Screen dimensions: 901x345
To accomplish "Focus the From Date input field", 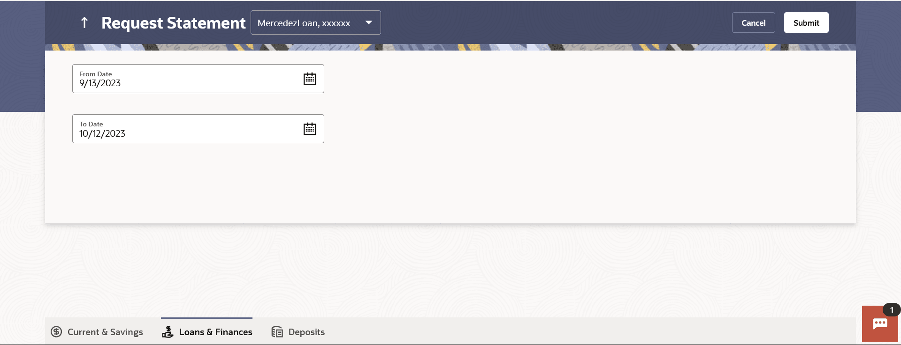I will (x=198, y=79).
